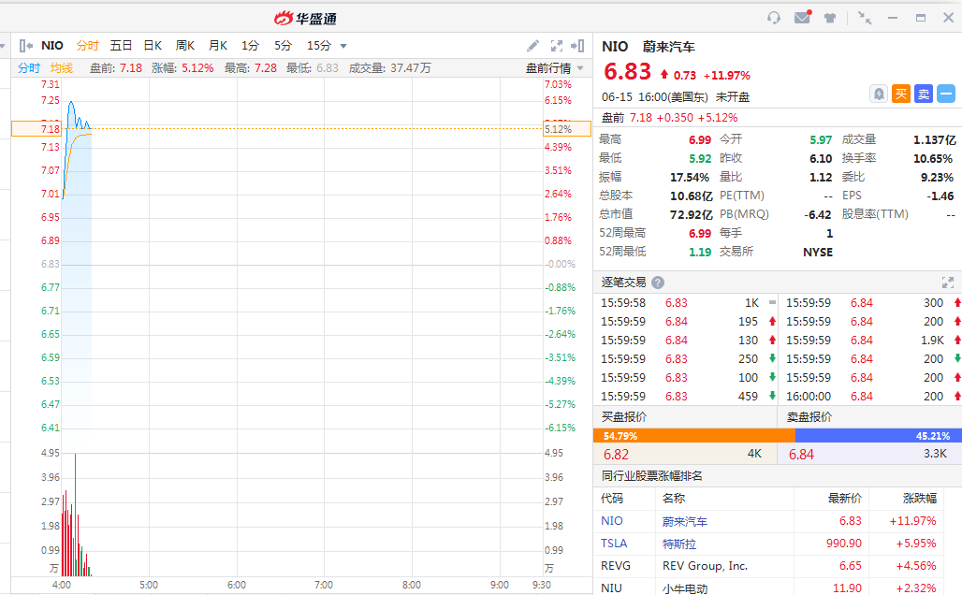Switch to the 日K chart tab
The height and width of the screenshot is (595, 962).
152,45
